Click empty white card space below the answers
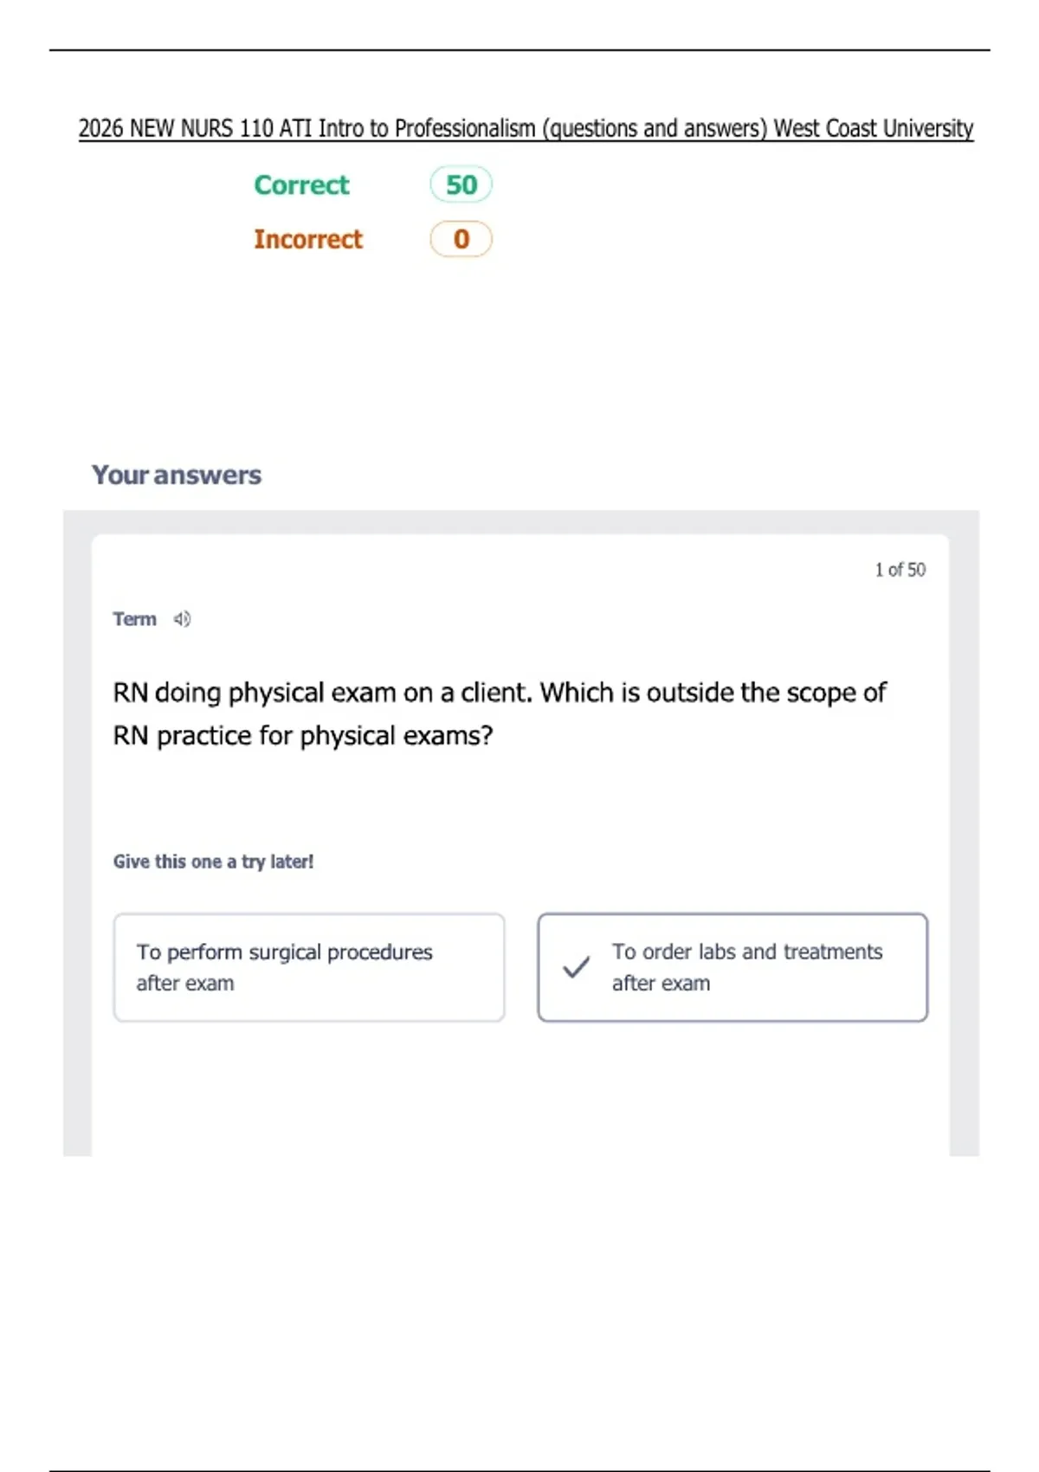 519,1089
